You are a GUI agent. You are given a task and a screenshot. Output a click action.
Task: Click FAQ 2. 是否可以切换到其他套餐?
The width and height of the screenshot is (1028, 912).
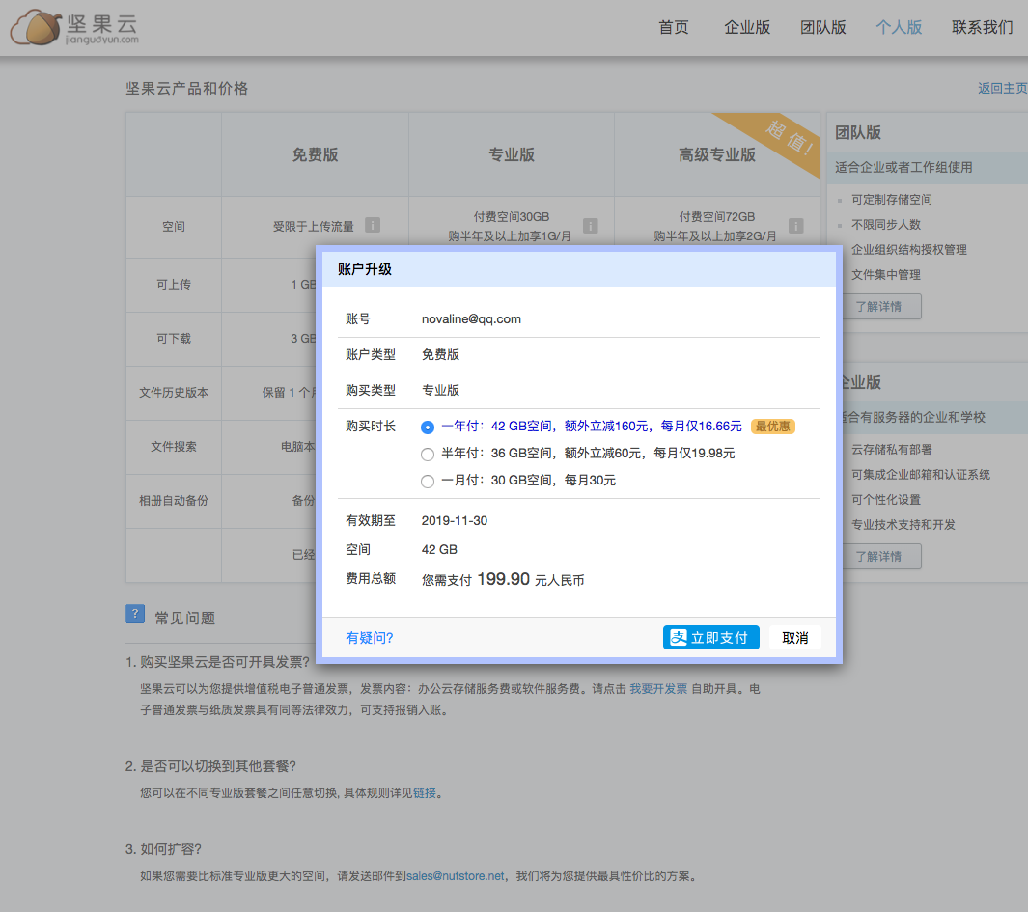click(210, 766)
